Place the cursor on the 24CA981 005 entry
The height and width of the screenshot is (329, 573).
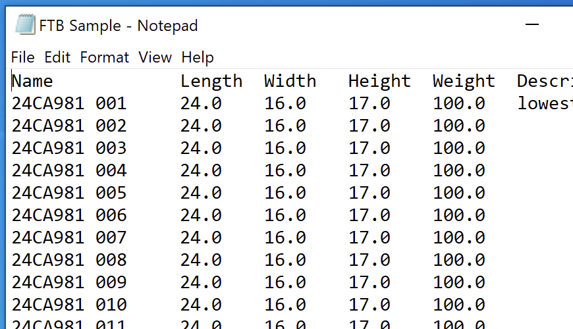[x=68, y=193]
